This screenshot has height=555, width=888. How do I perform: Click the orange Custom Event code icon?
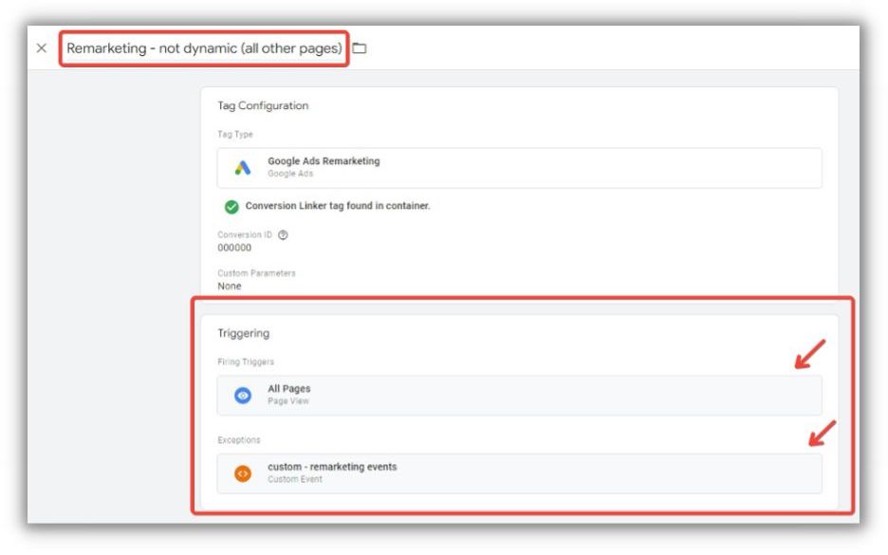click(243, 472)
